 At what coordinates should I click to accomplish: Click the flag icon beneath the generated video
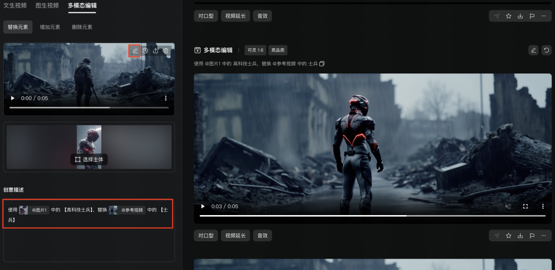point(532,236)
